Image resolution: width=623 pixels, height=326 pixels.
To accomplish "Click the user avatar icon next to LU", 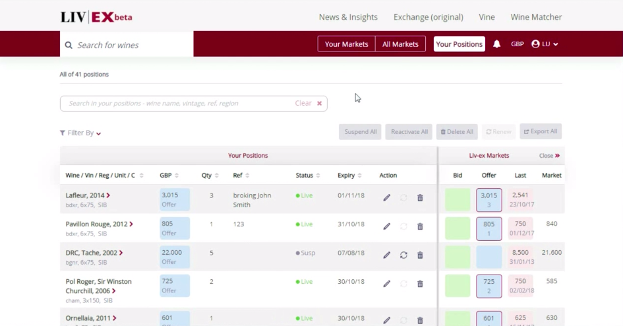I will pos(535,44).
